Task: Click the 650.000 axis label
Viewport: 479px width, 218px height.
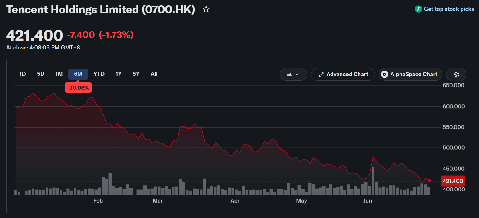Action: click(454, 85)
